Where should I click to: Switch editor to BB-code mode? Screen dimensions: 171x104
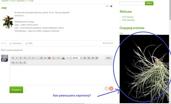[x=109, y=58]
